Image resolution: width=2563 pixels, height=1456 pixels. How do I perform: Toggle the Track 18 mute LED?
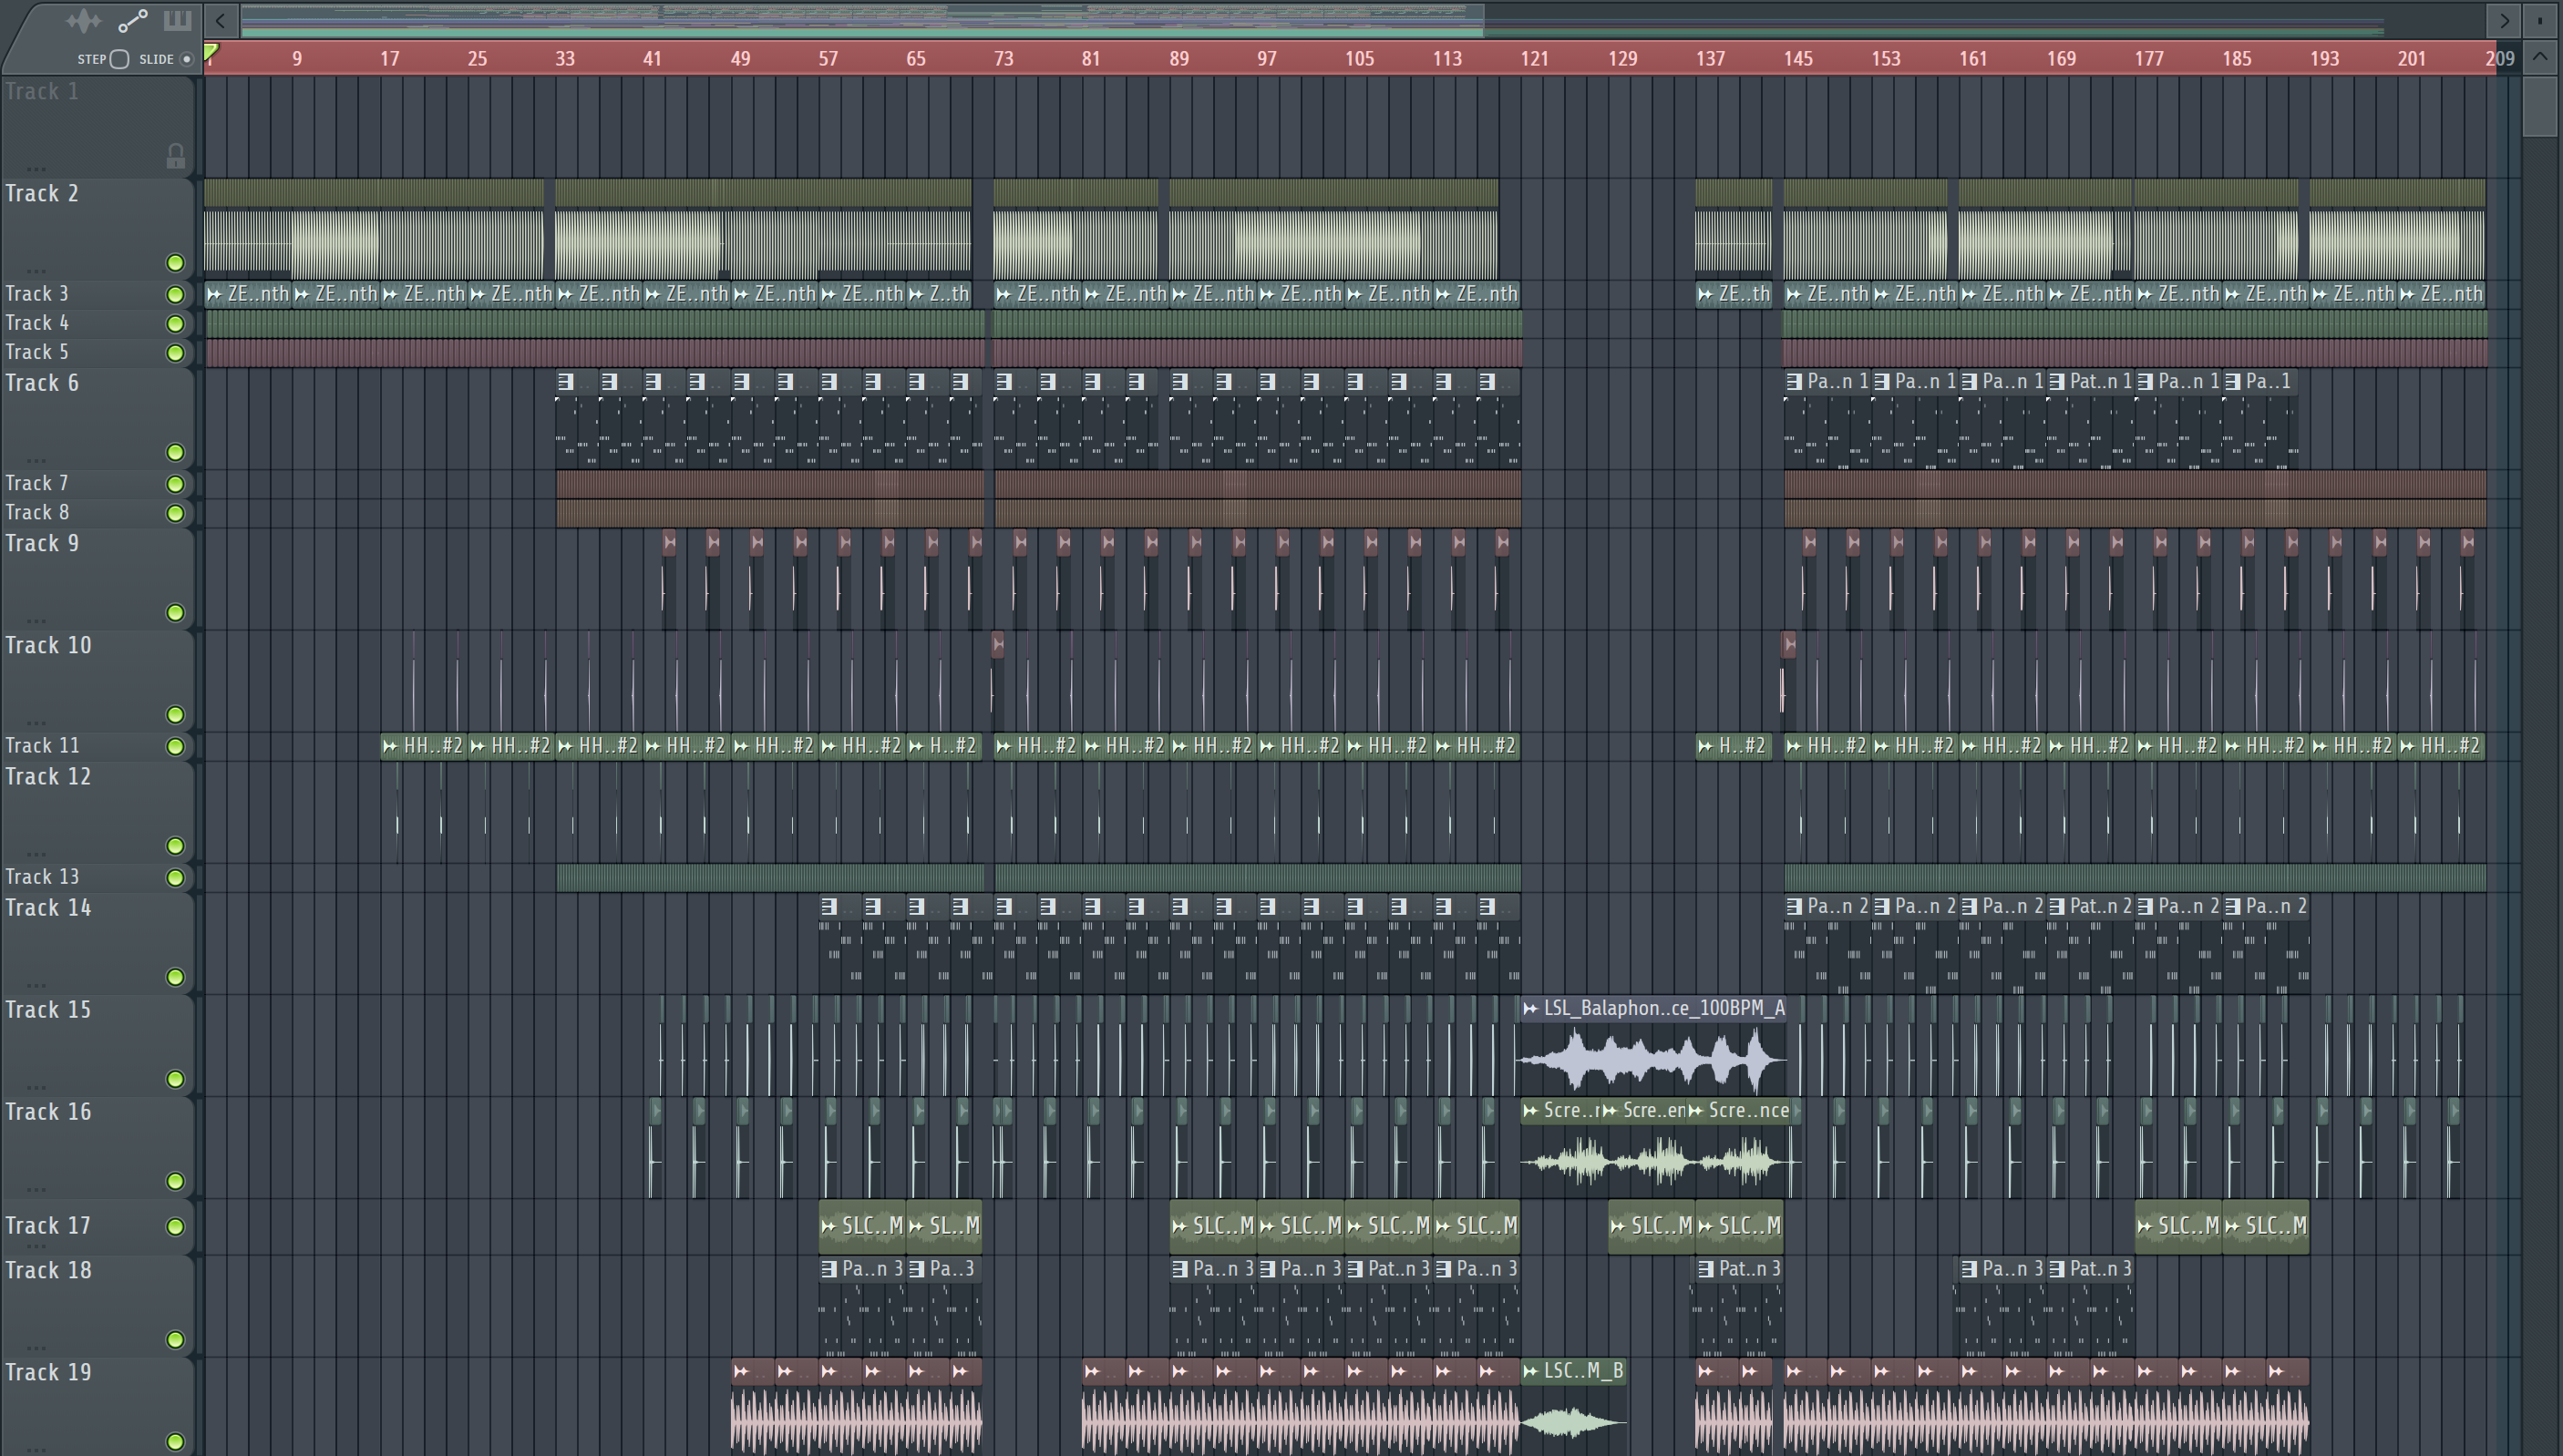175,1340
